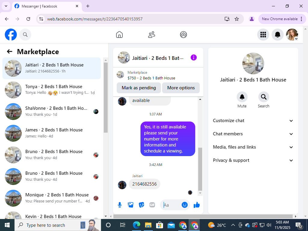Click the browser address bar URL
The height and width of the screenshot is (231, 308).
pos(95,19)
